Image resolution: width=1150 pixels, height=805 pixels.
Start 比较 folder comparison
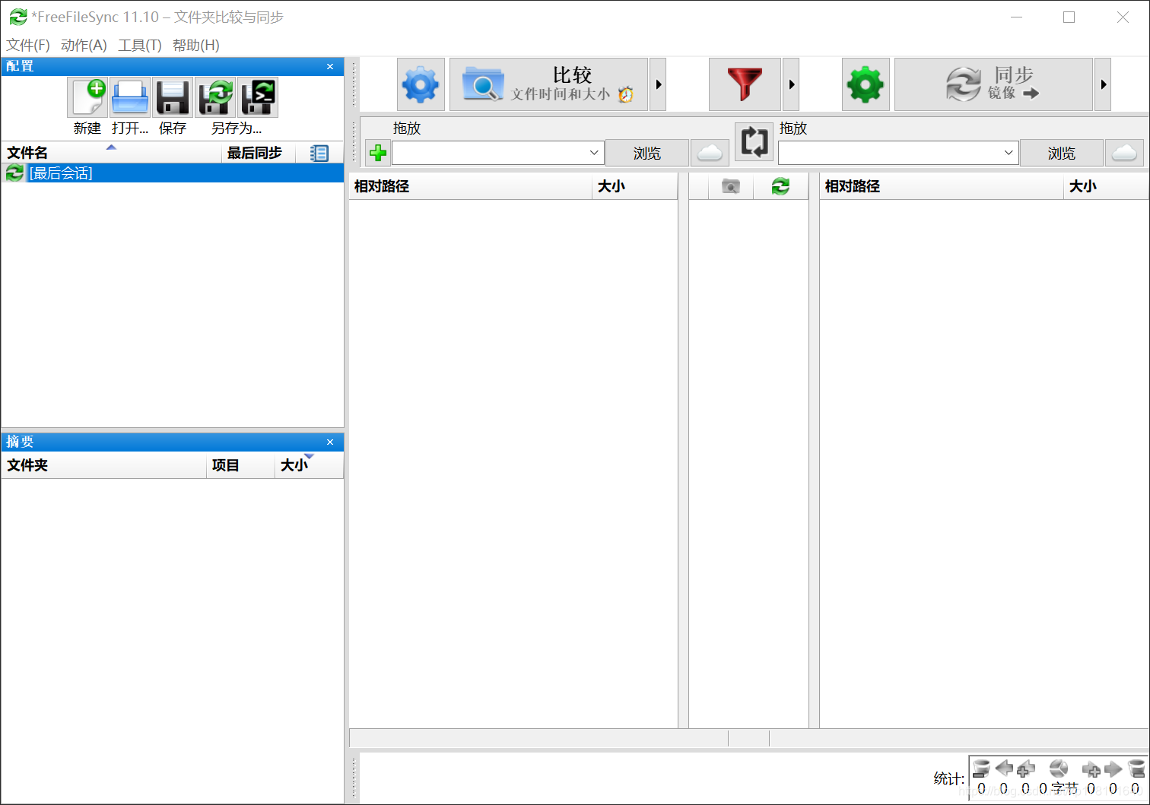548,84
